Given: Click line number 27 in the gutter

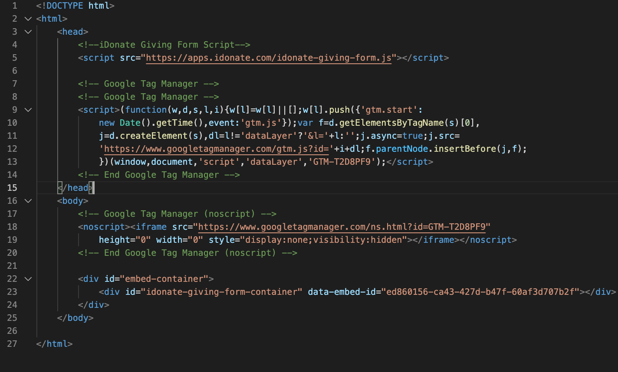Looking at the screenshot, I should click(12, 344).
